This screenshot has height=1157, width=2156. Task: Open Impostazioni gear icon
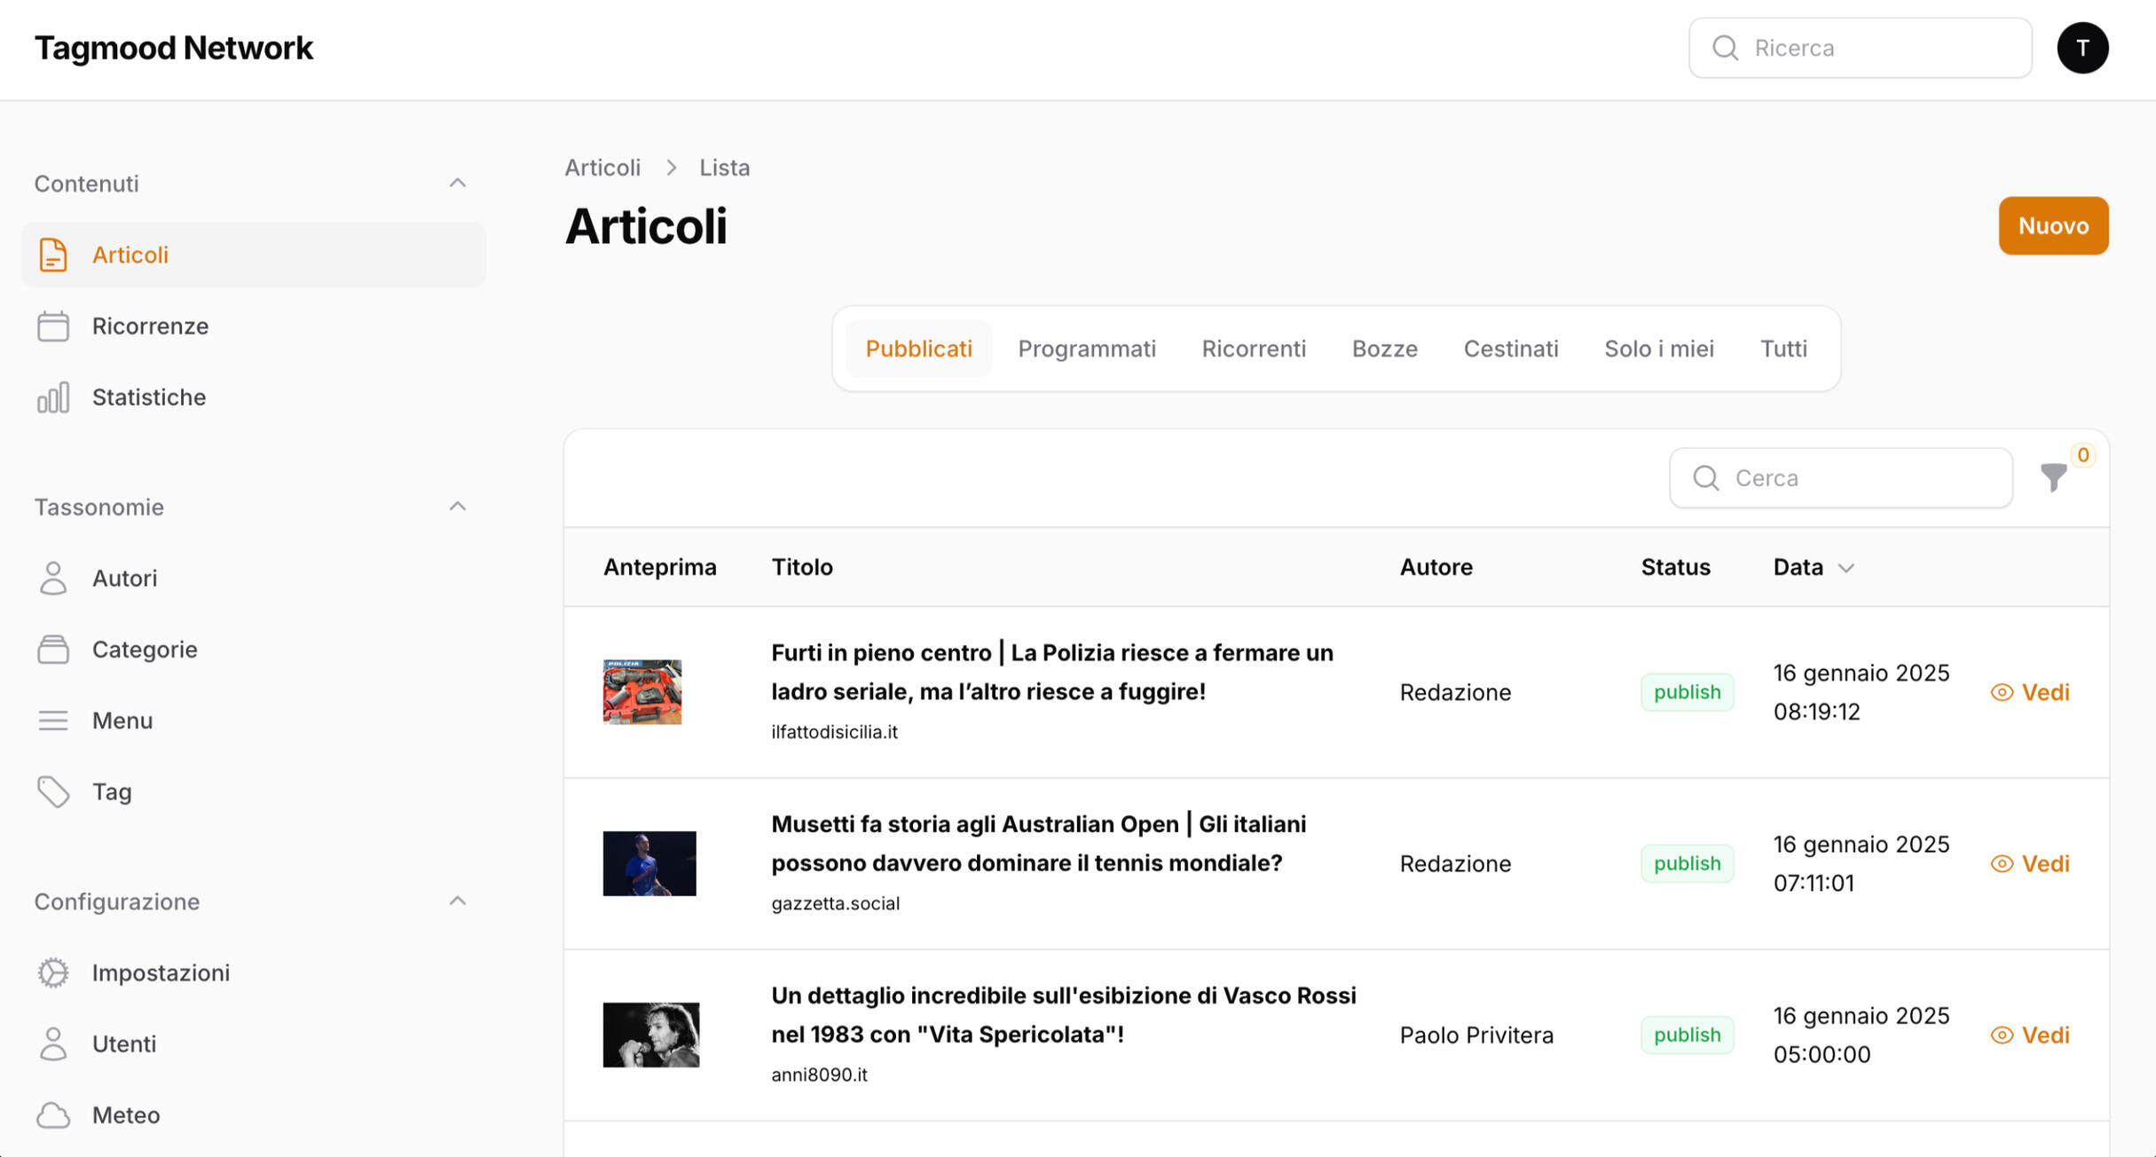coord(52,972)
